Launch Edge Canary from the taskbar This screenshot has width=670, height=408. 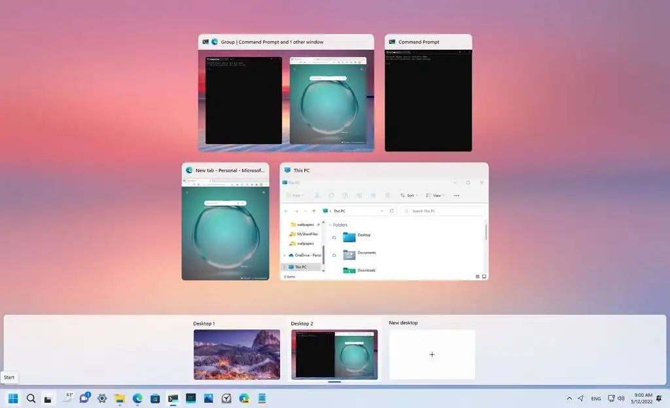tap(244, 399)
